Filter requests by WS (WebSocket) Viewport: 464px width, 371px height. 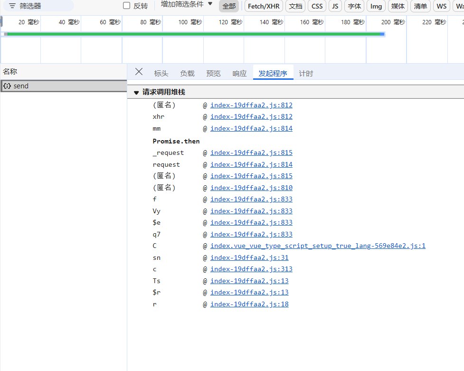[x=441, y=6]
